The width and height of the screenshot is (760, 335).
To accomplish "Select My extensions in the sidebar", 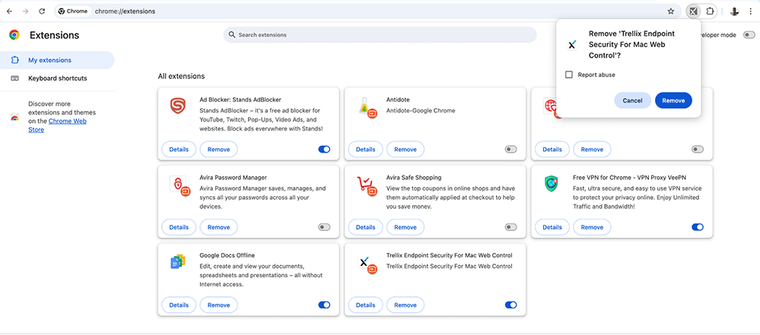I will (57, 61).
